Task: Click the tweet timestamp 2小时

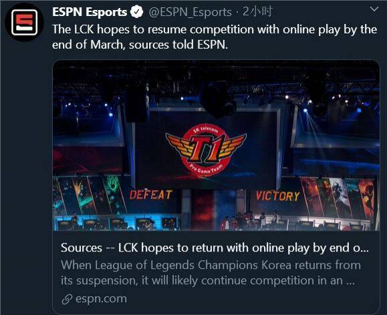Action: pos(258,11)
